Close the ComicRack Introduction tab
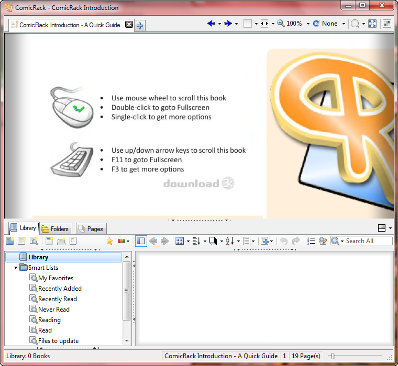Image resolution: width=398 pixels, height=366 pixels. [129, 25]
